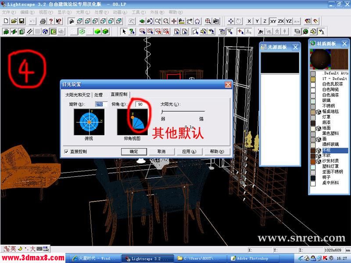
Task: Click the four-way move arrows icon
Action: pos(231,21)
